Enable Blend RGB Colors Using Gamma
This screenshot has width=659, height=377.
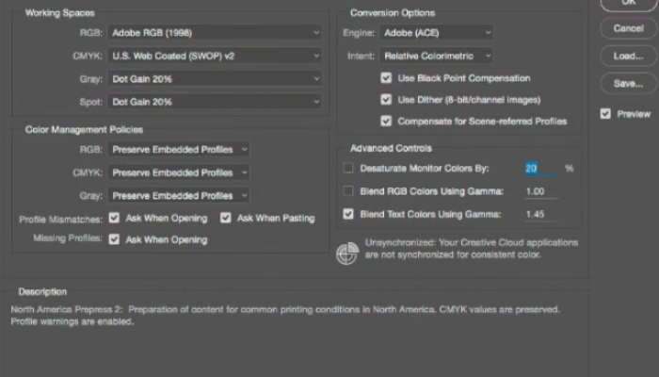coord(348,191)
